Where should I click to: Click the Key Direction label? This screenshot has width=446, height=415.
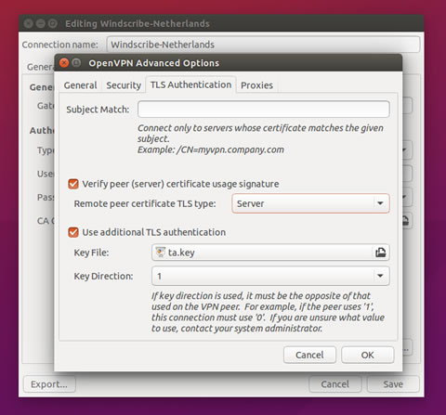pos(103,276)
